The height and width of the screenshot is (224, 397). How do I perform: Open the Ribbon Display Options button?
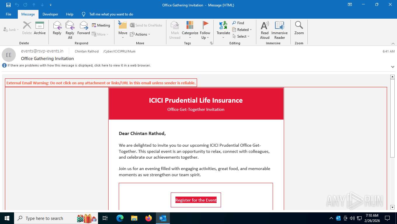click(x=350, y=5)
